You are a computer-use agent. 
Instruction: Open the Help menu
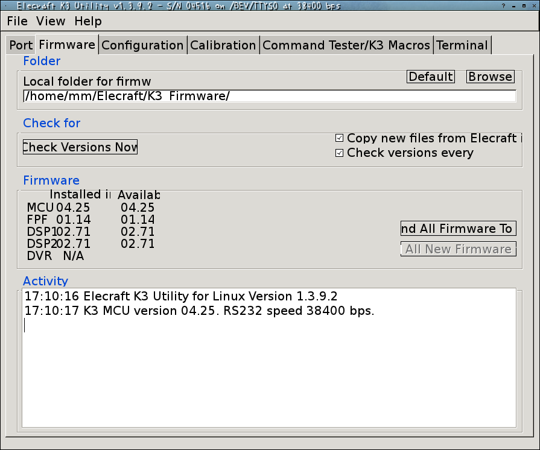pos(88,21)
